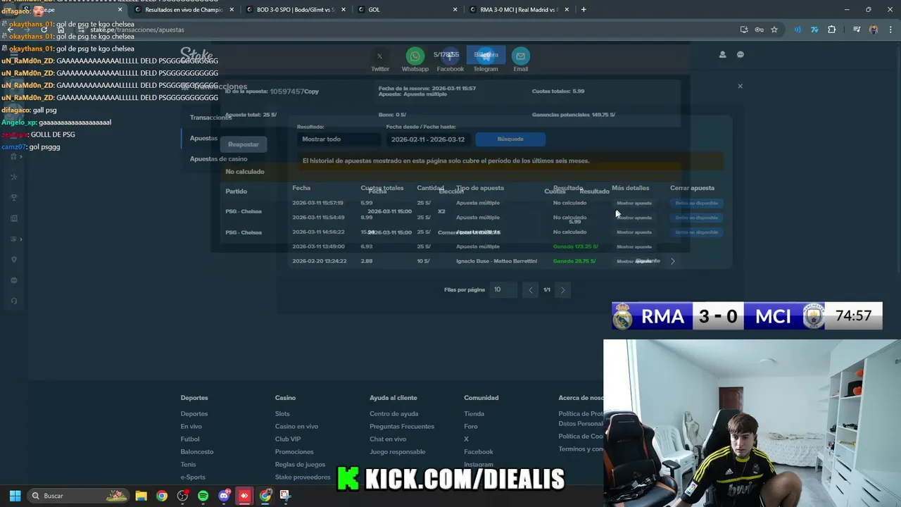Open the Filas por página dropdown
The image size is (901, 507).
pyautogui.click(x=503, y=289)
